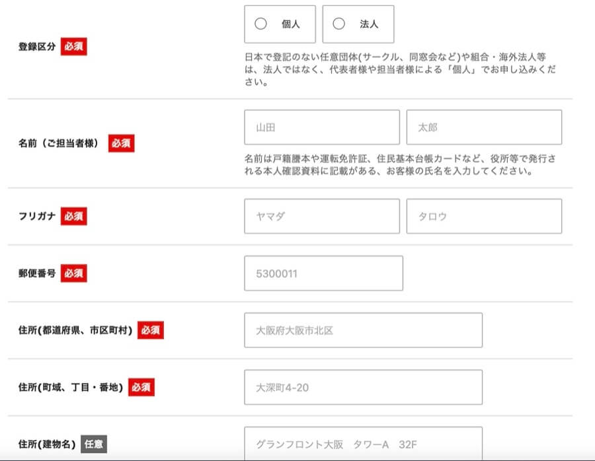Click the street address field showing 大深町4-20
The image size is (595, 461).
point(363,387)
